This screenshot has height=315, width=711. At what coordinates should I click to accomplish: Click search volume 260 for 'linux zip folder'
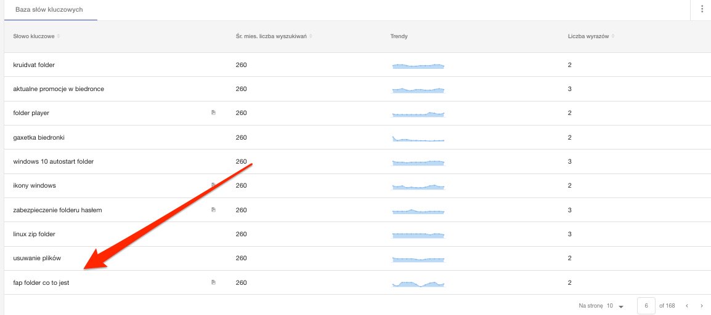tap(242, 234)
